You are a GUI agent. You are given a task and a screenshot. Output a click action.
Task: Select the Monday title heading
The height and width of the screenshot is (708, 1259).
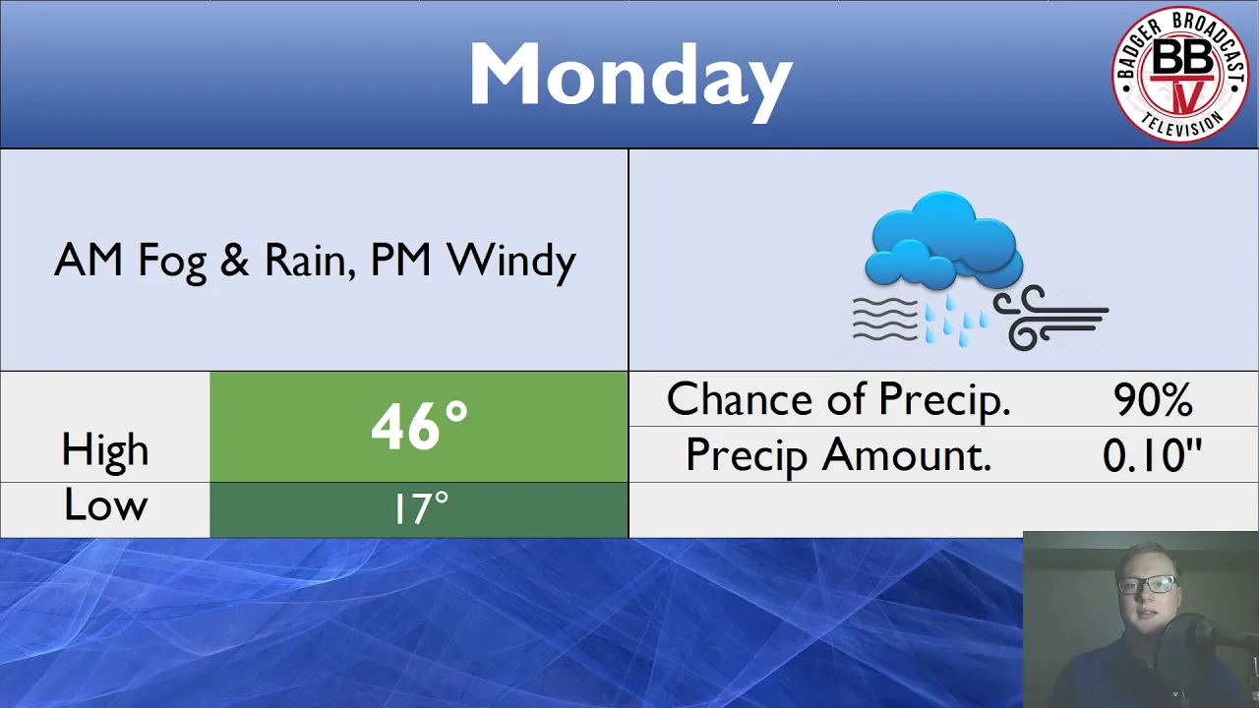tap(629, 77)
